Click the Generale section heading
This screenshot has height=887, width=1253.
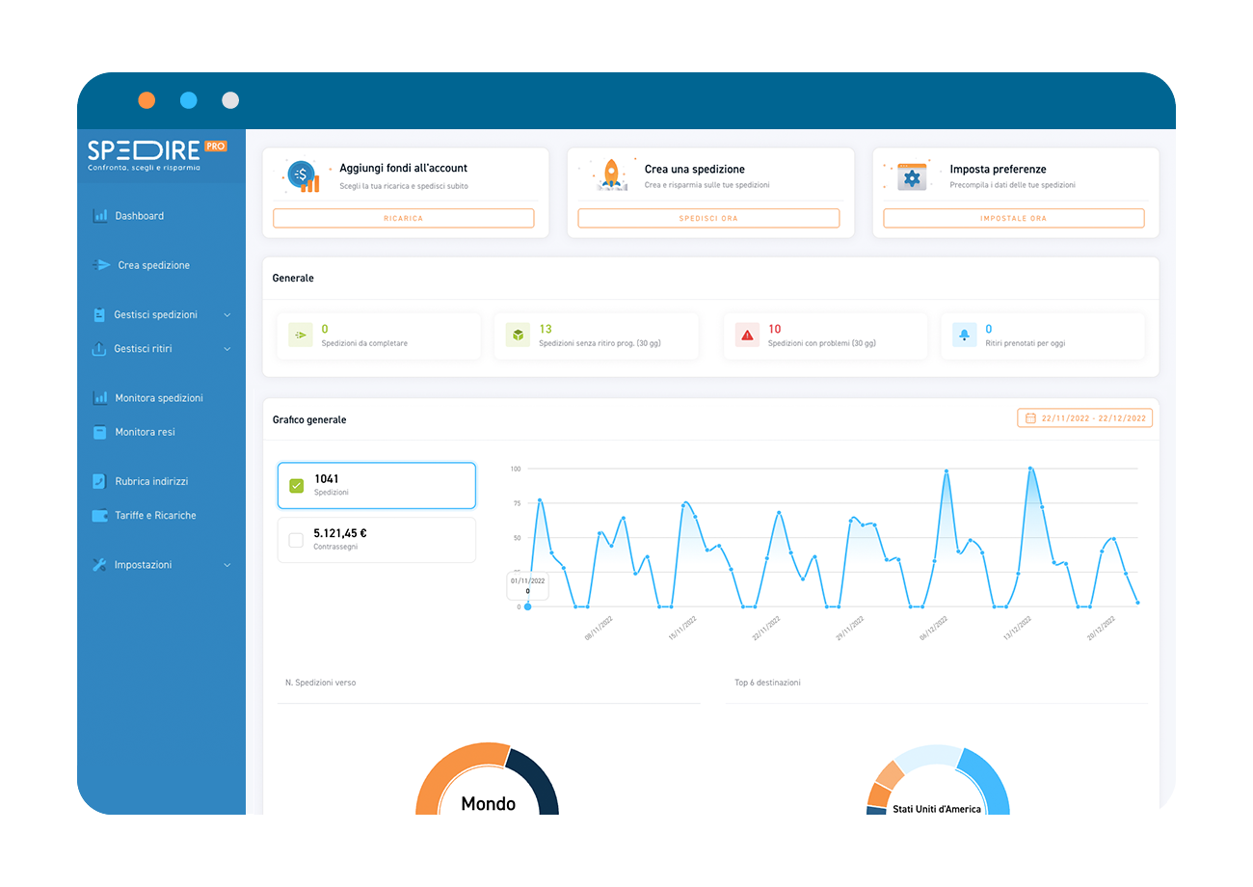(x=293, y=278)
